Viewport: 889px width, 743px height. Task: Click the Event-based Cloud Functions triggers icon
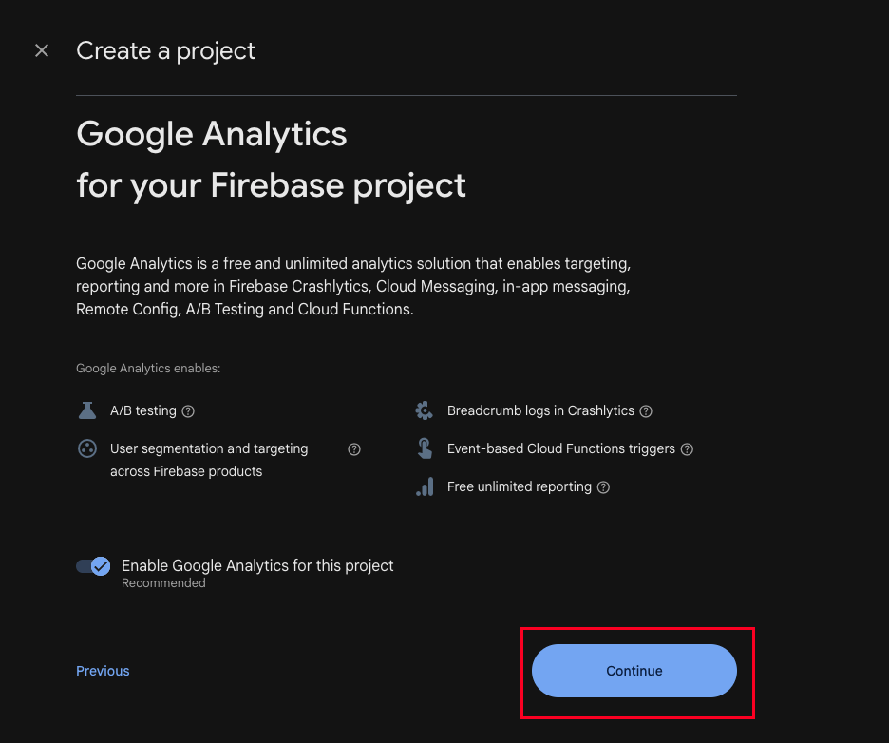click(425, 448)
